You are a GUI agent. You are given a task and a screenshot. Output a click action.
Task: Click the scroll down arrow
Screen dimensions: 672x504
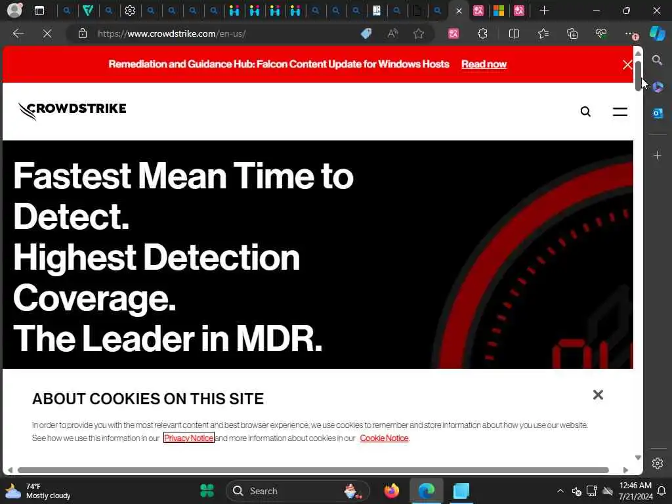[x=638, y=457]
